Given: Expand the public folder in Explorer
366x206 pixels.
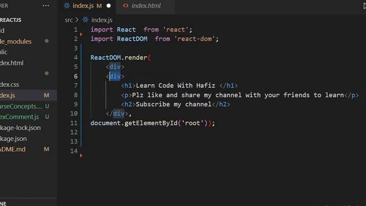Looking at the screenshot, I should 4,52.
